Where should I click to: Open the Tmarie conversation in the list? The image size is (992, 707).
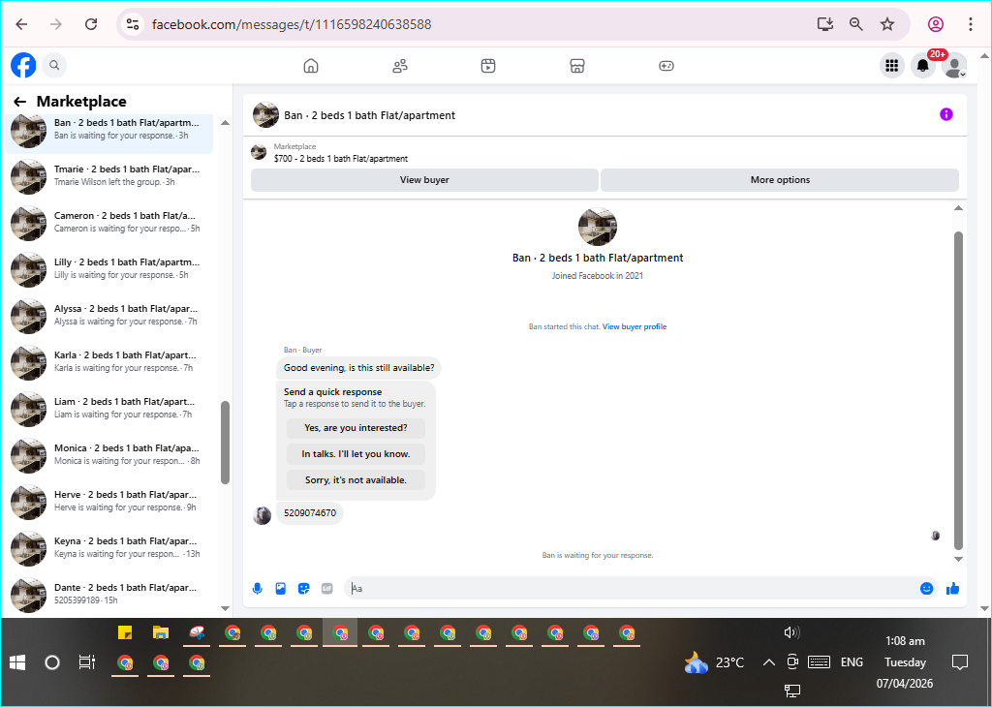[108, 176]
